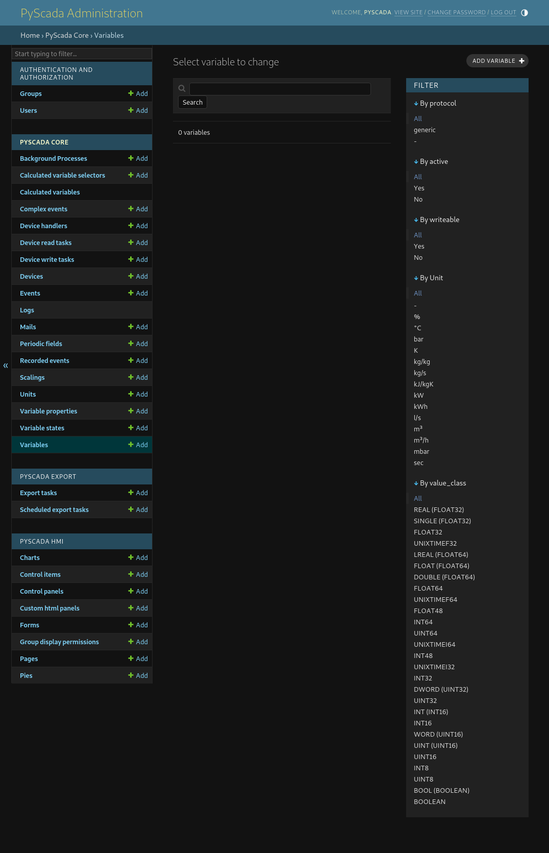The image size is (549, 853).
Task: Add a new Export task
Action: point(138,493)
